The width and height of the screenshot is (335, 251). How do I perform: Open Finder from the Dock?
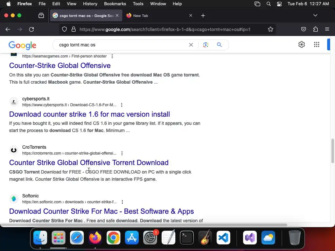tap(40, 238)
